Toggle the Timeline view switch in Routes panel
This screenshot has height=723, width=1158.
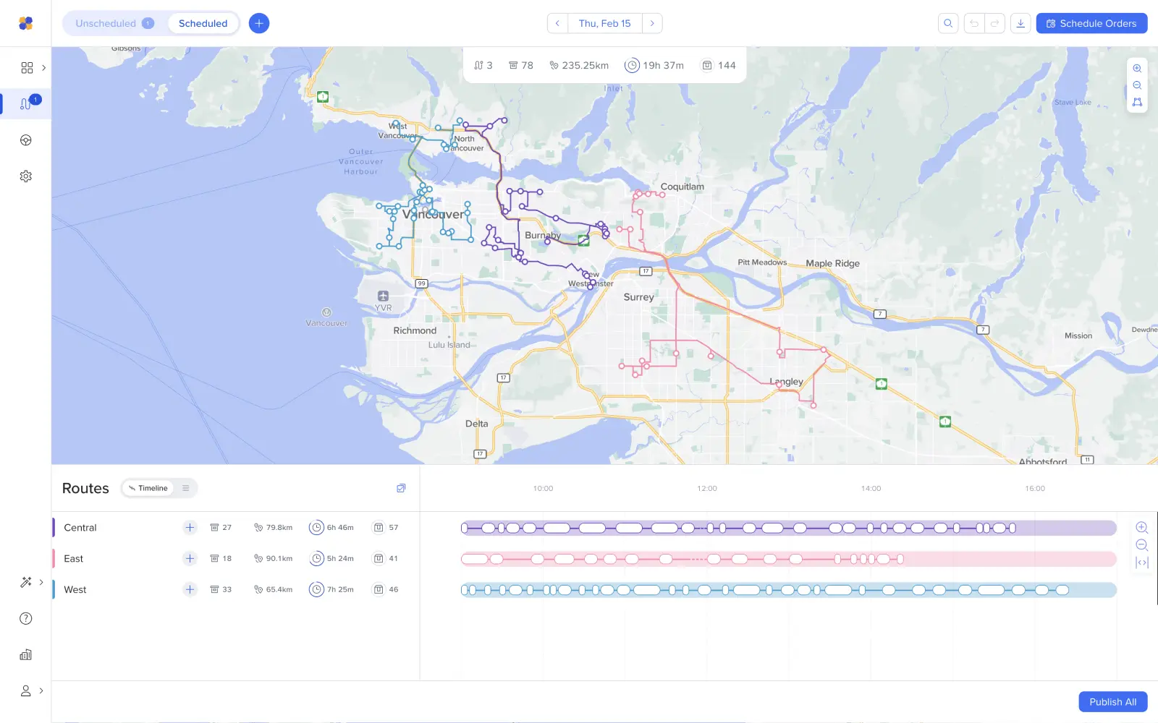150,488
